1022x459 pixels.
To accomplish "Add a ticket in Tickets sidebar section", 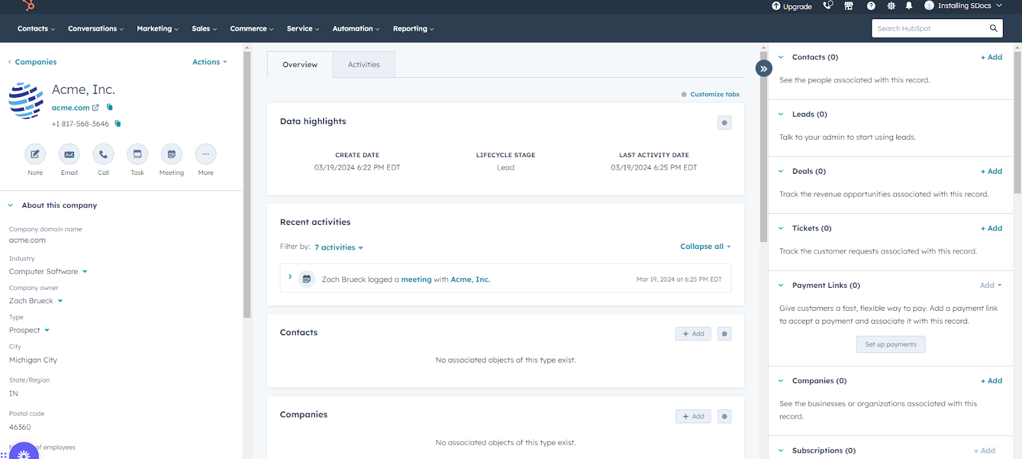I will (x=991, y=229).
